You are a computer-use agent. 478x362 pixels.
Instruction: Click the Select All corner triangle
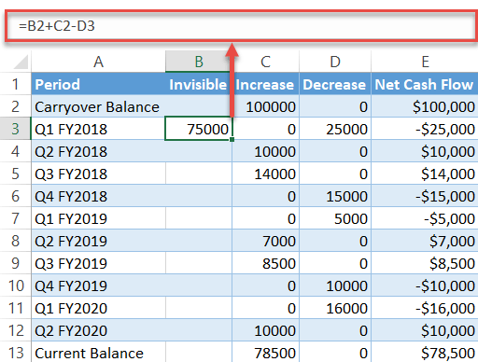[21, 62]
